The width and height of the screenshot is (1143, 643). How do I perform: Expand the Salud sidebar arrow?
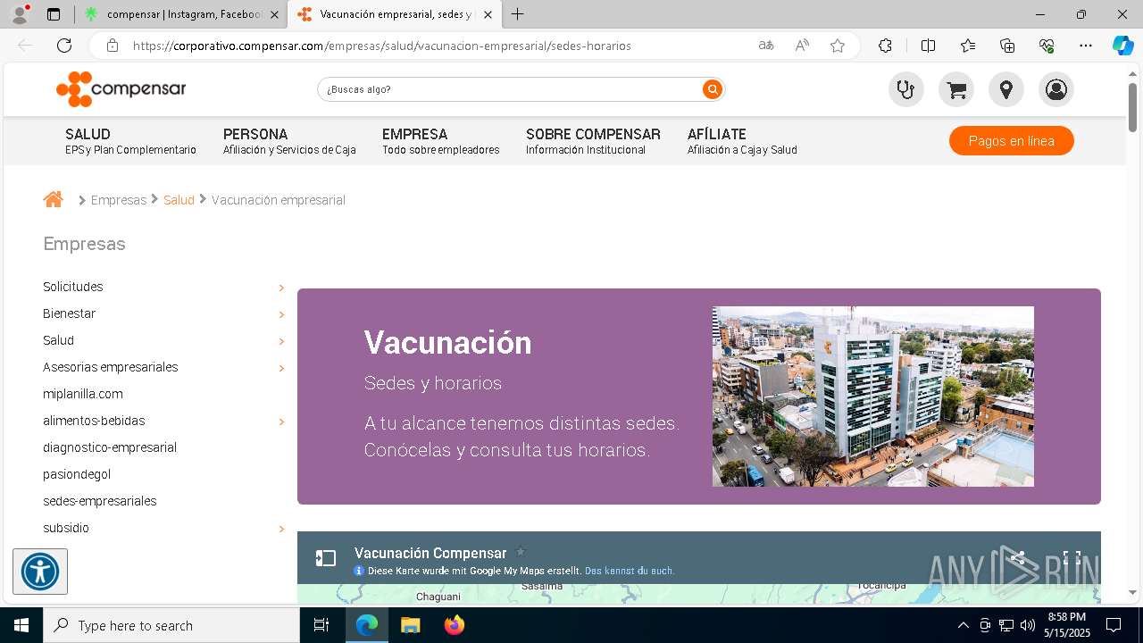[x=281, y=341]
